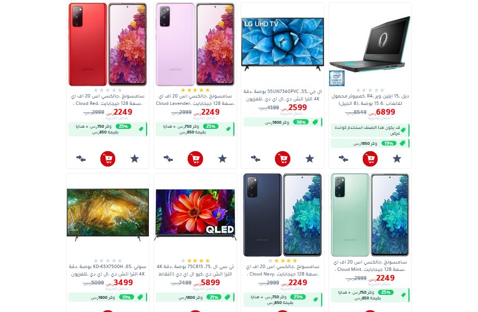The height and width of the screenshot is (312, 478).
Task: Add Galaxy S20 FE Cloud Lavender to cart
Action: tap(196, 159)
